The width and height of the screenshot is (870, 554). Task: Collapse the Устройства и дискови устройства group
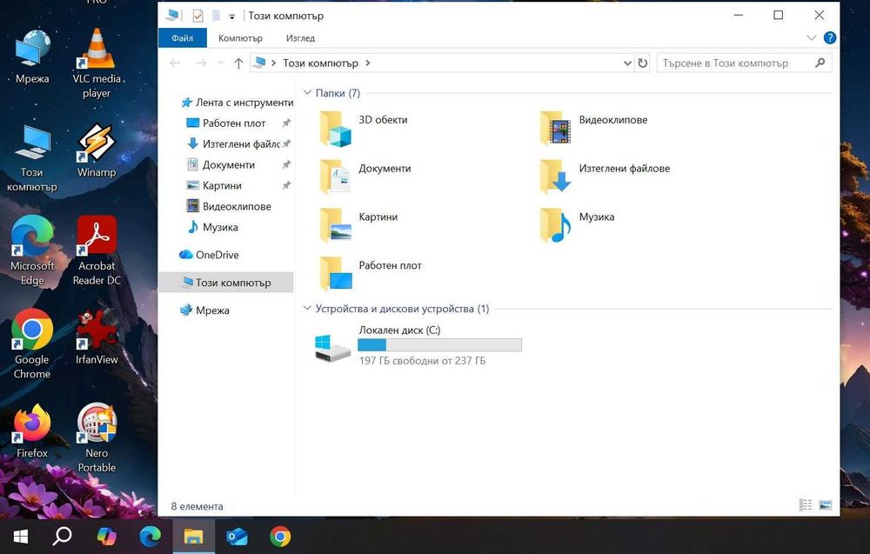point(307,309)
